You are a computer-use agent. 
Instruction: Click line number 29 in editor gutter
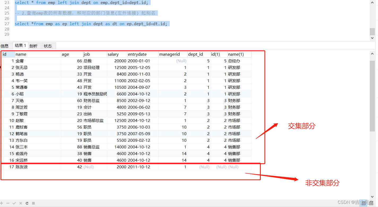tap(7, 34)
